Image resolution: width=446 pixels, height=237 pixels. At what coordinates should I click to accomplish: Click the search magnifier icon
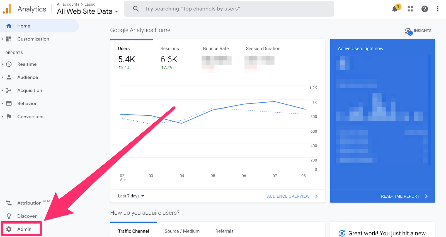[x=136, y=9]
